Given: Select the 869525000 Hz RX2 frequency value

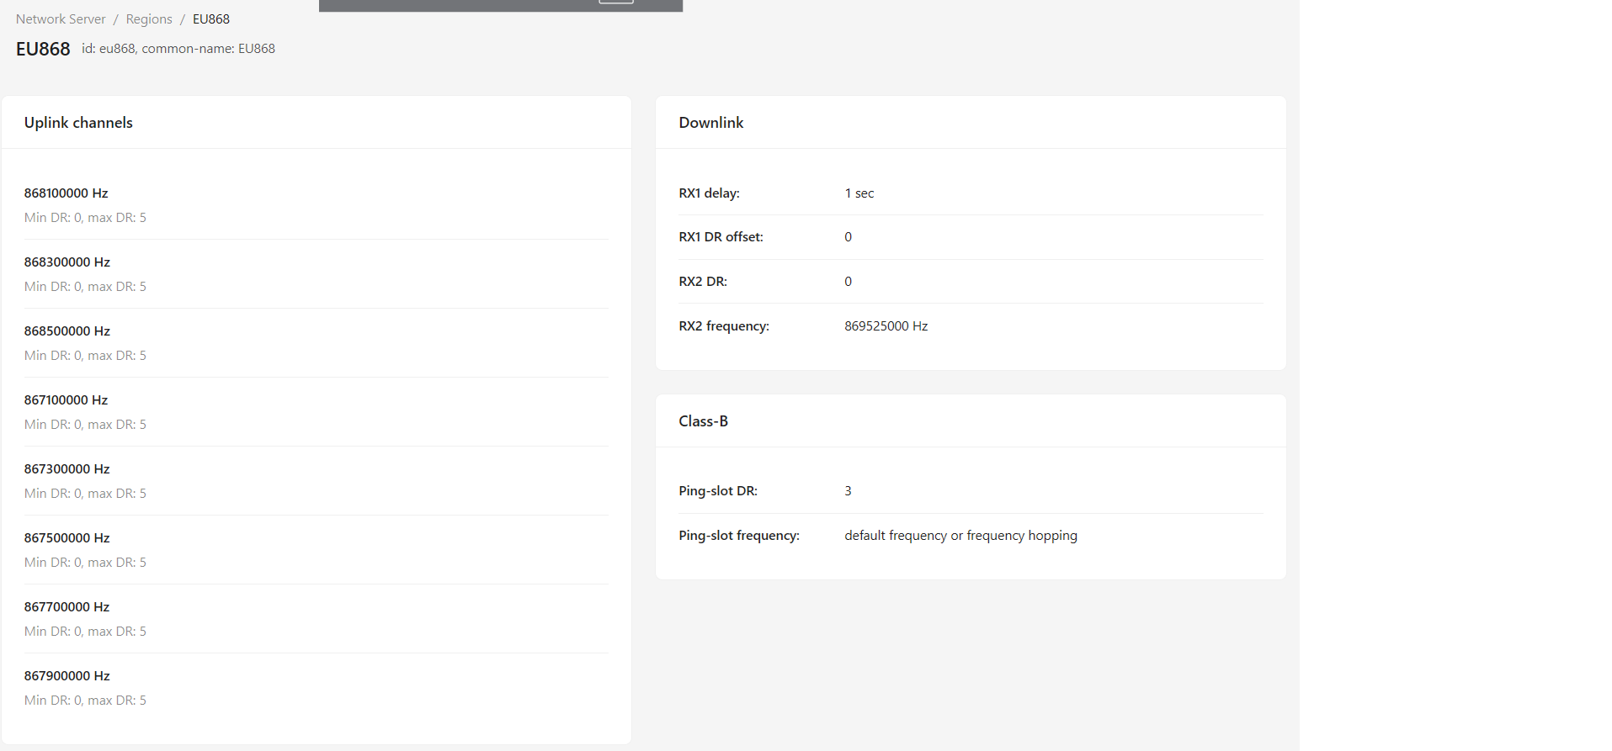Looking at the screenshot, I should tap(886, 325).
